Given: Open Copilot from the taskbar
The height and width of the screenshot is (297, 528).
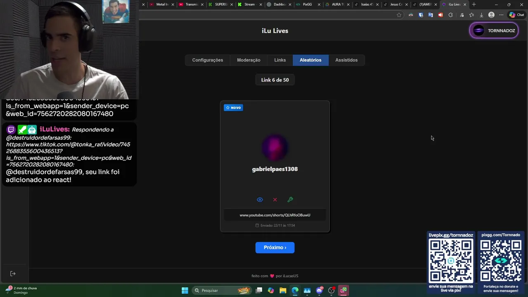Looking at the screenshot, I should [x=271, y=290].
